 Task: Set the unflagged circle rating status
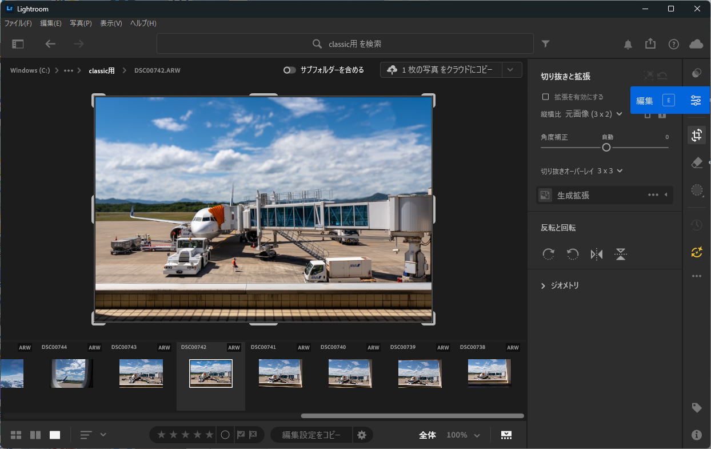(225, 435)
